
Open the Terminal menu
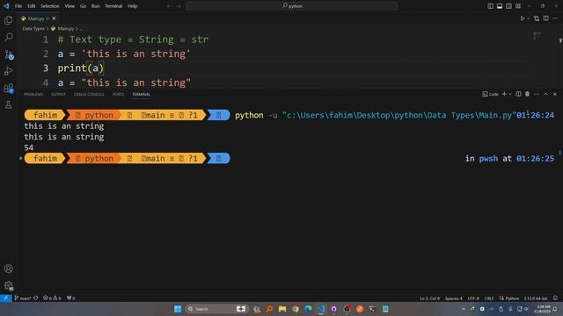(113, 6)
